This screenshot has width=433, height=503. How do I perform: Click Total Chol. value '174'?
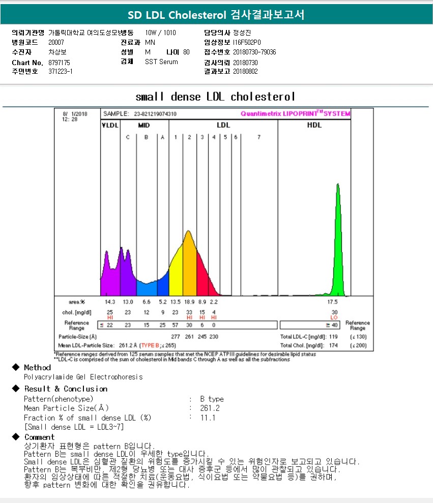pos(333,345)
